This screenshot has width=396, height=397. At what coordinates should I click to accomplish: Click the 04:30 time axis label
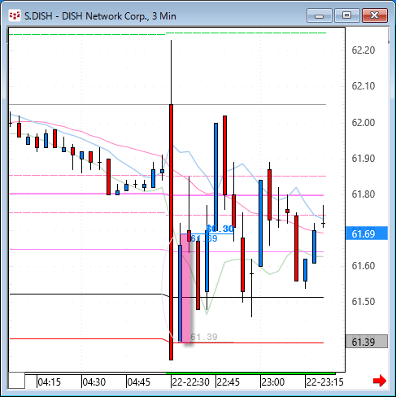[94, 382]
